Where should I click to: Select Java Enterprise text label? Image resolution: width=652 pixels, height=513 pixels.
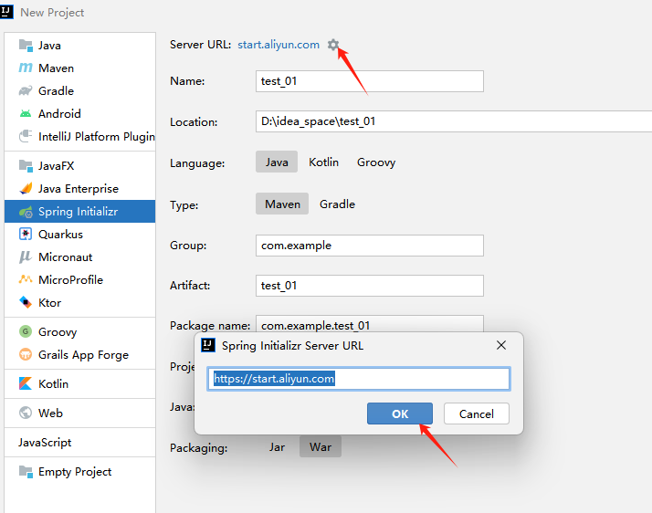pos(79,189)
